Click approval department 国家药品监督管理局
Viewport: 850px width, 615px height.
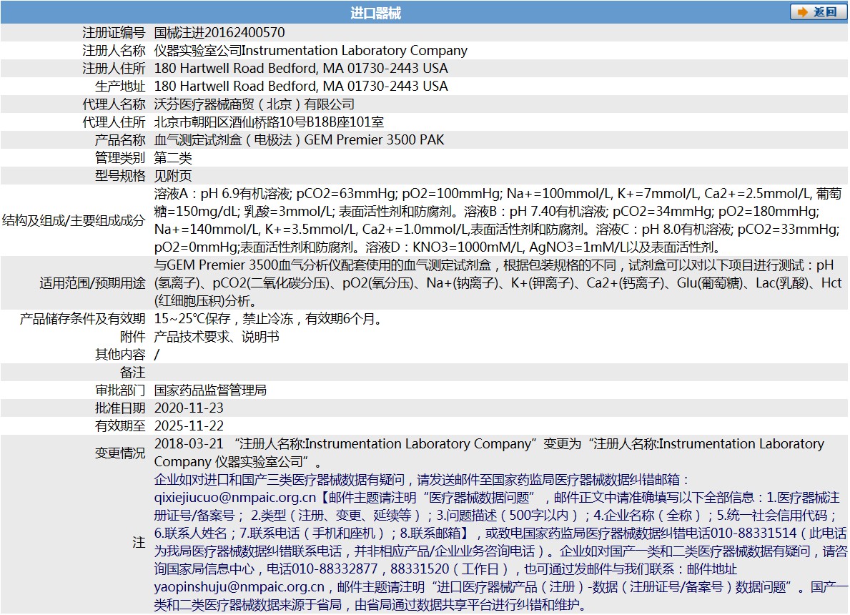(x=210, y=390)
